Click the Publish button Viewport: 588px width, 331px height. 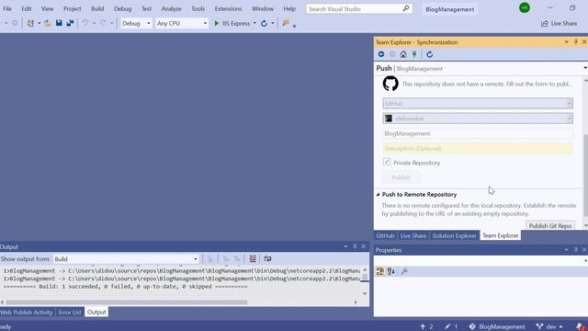tap(401, 177)
